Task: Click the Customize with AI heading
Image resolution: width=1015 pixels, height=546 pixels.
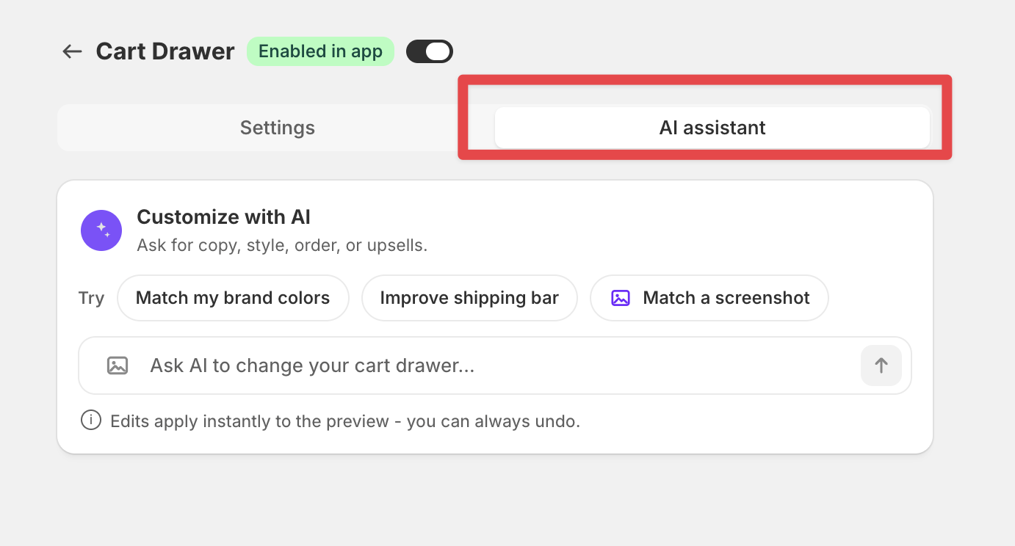Action: click(224, 217)
